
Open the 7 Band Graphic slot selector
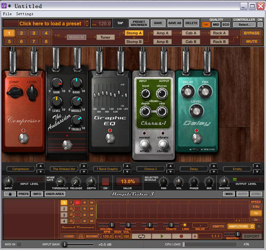coord(107,169)
